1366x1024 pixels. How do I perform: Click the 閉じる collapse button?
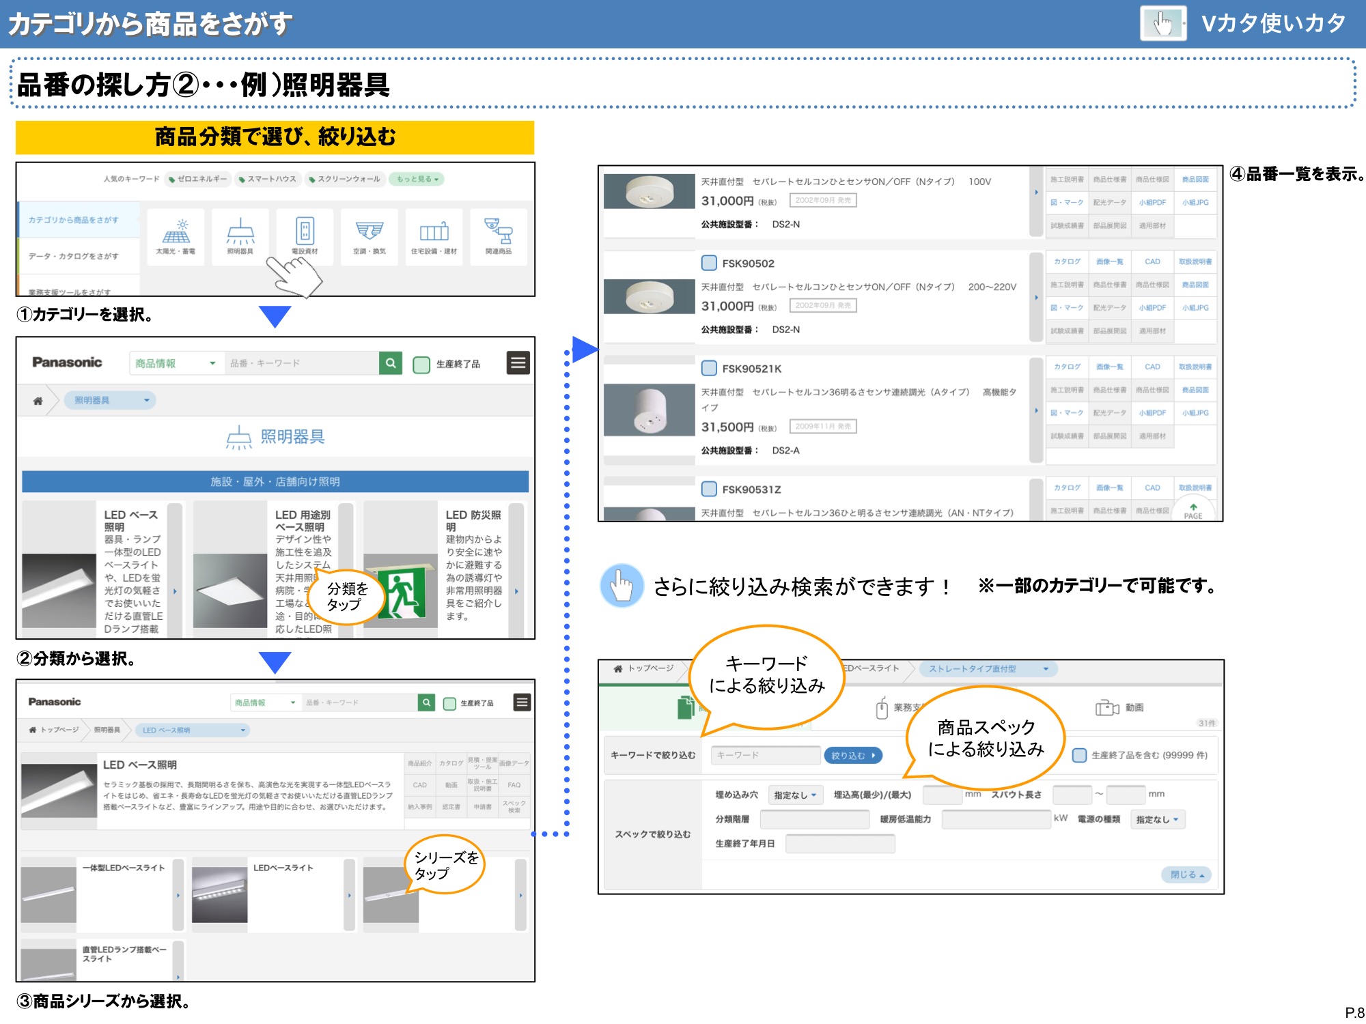1186,874
